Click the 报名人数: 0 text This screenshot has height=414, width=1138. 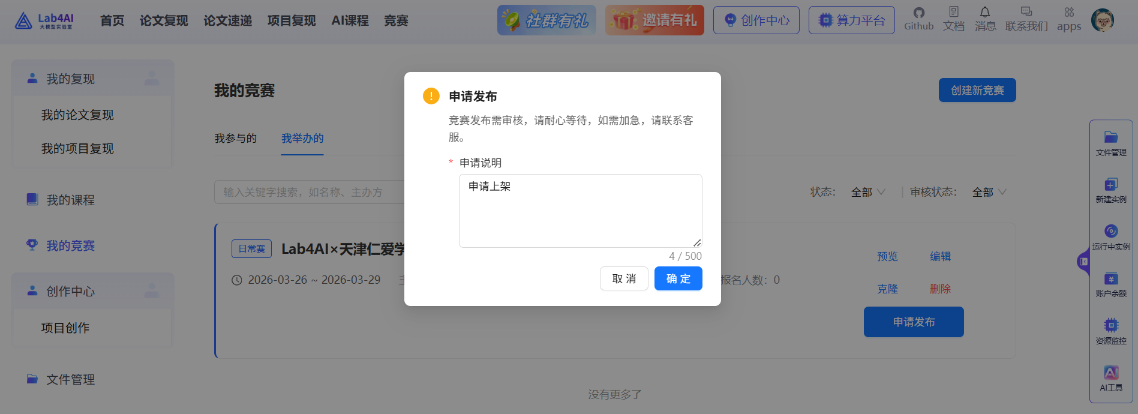point(750,280)
